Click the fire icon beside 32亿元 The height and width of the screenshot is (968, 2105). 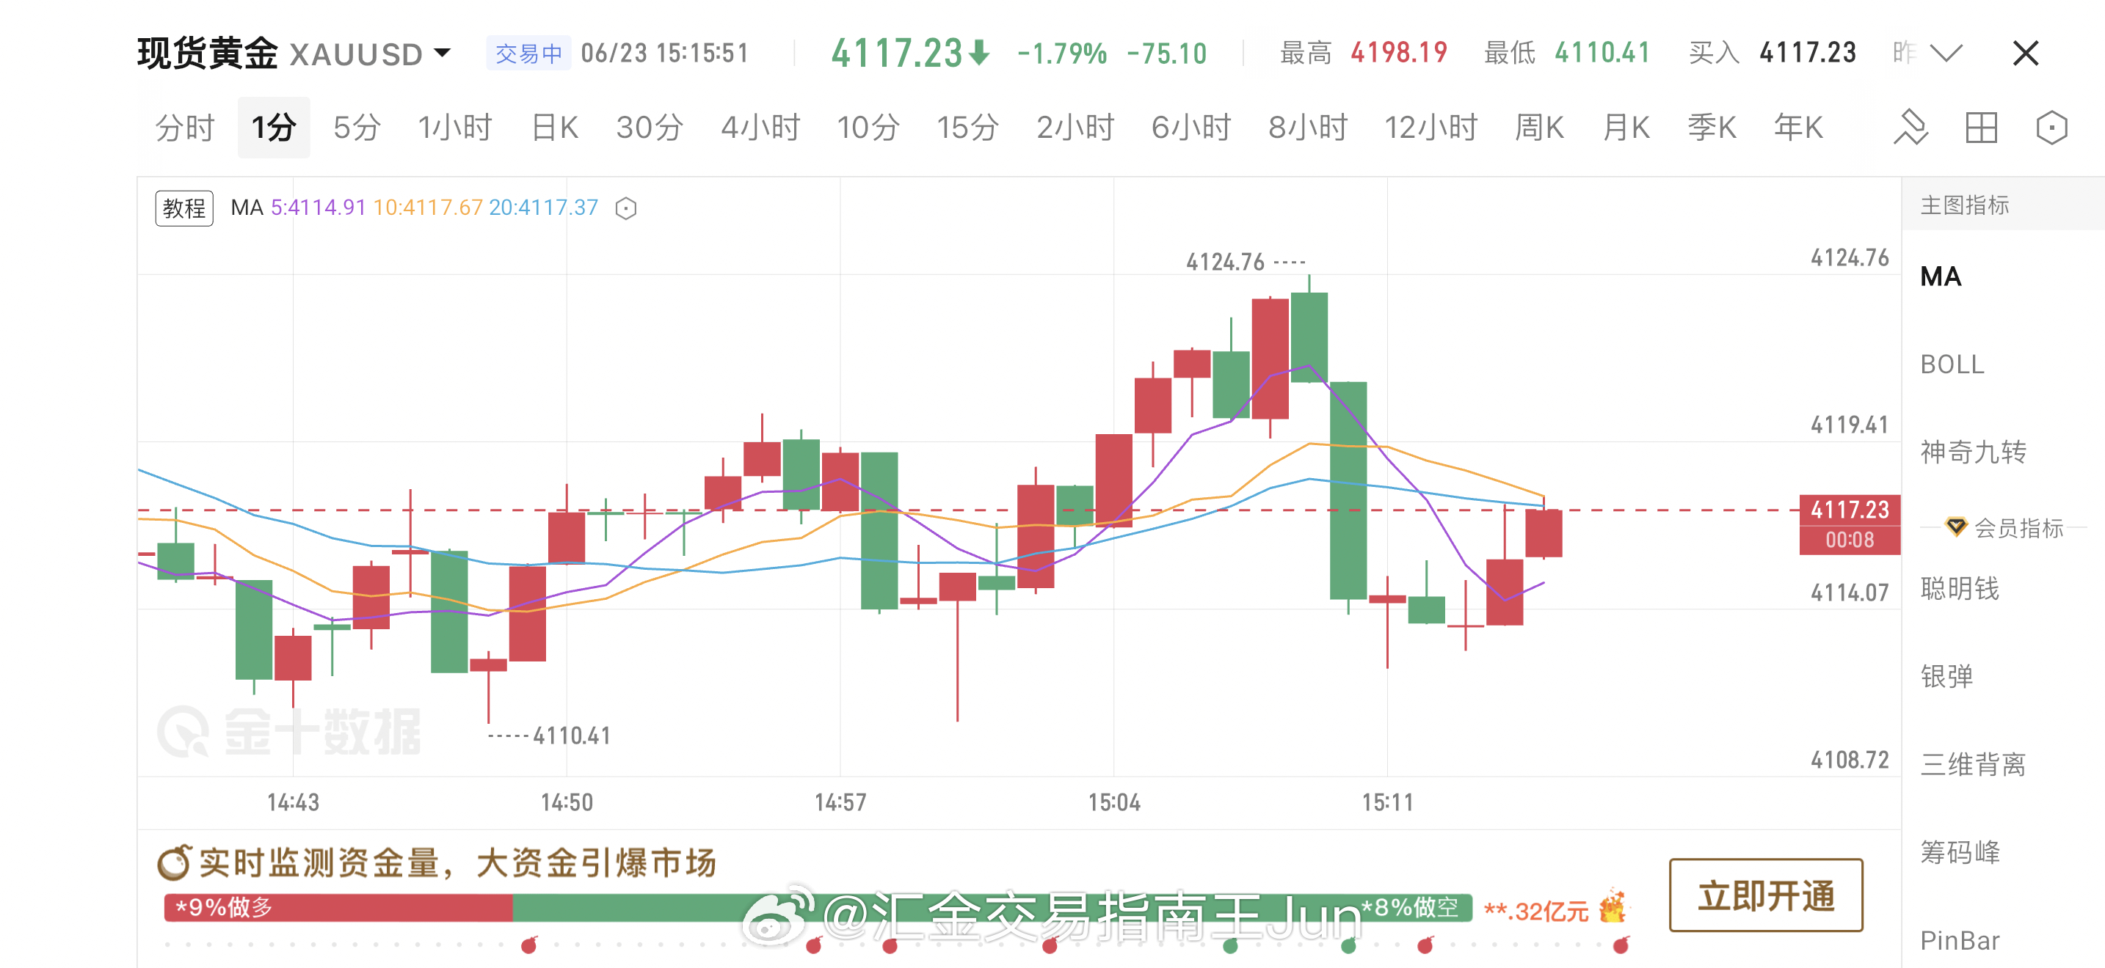point(1613,907)
